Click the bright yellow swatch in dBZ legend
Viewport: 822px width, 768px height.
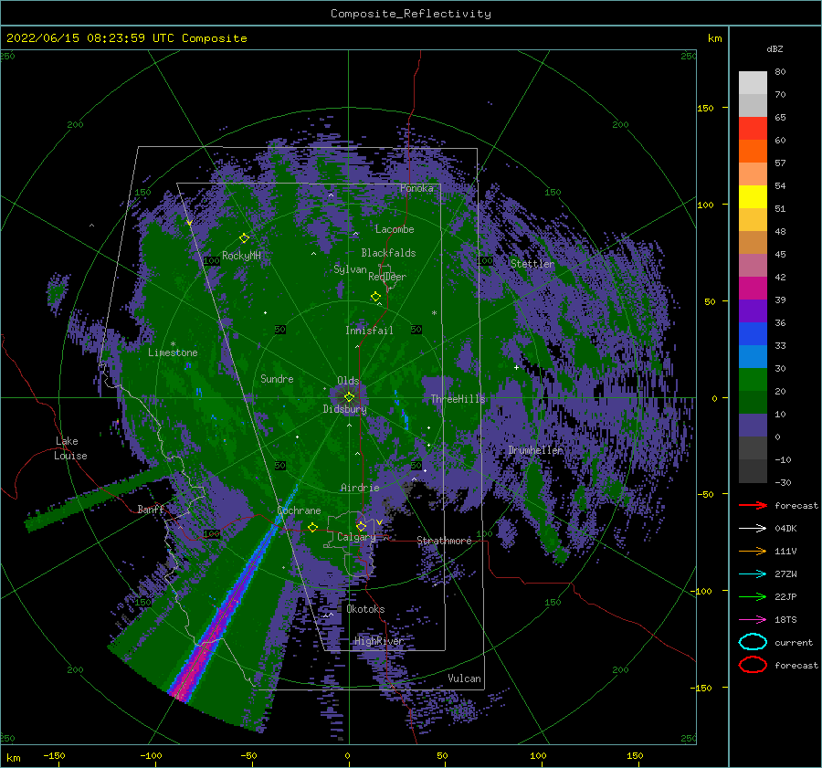coord(753,196)
